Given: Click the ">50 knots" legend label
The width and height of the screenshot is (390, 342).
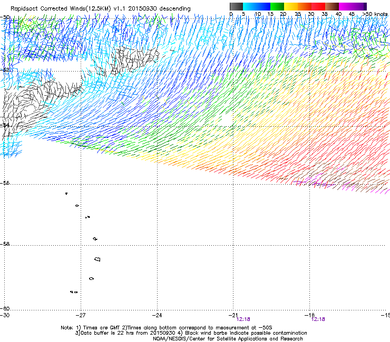Looking at the screenshot, I should [375, 14].
